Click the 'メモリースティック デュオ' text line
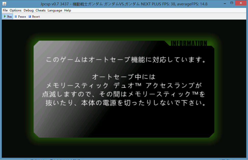Screen dimensions: 248x160 coord(124,85)
